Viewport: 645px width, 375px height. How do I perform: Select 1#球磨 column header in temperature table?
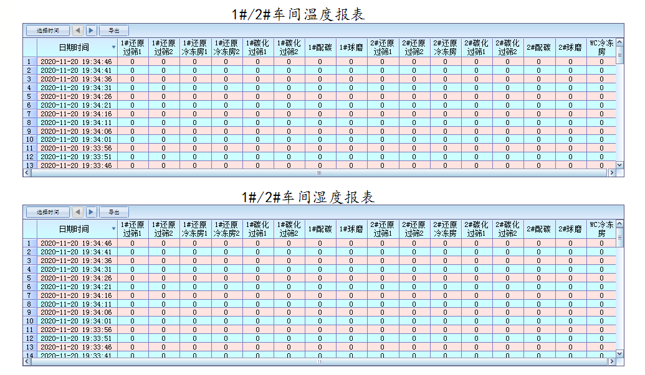[x=351, y=47]
